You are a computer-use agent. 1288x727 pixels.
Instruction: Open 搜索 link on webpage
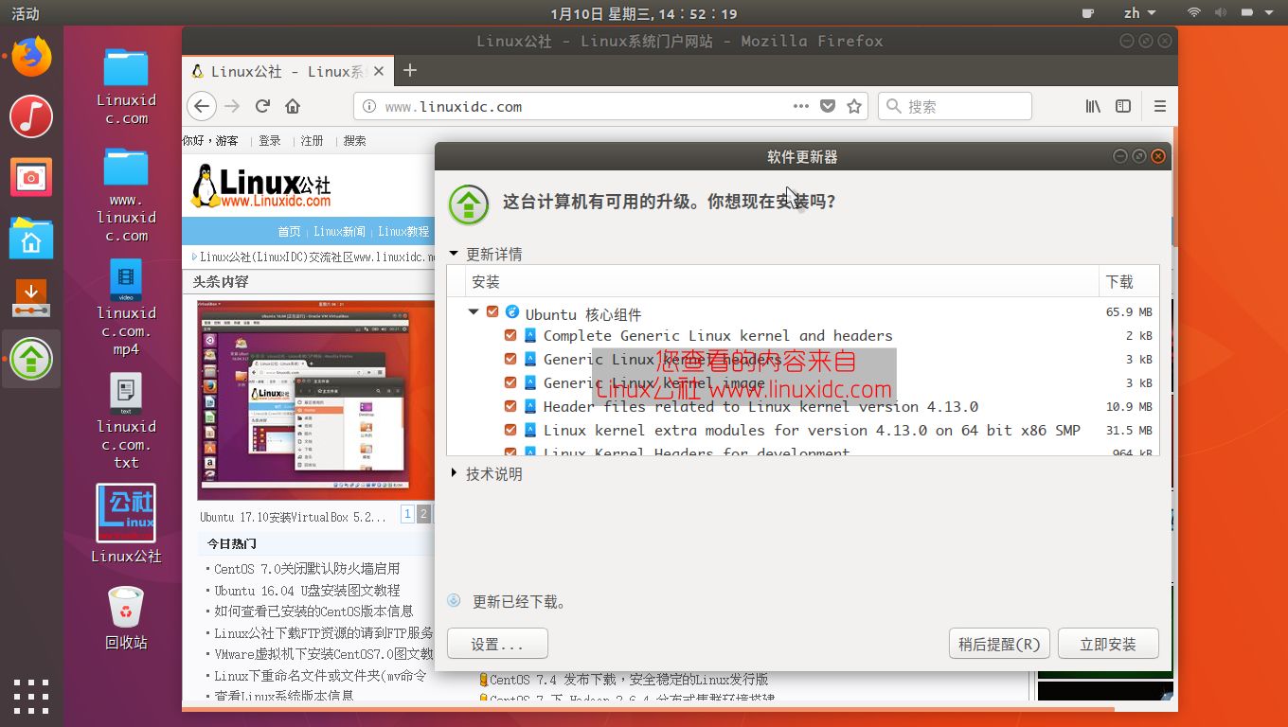pyautogui.click(x=354, y=140)
